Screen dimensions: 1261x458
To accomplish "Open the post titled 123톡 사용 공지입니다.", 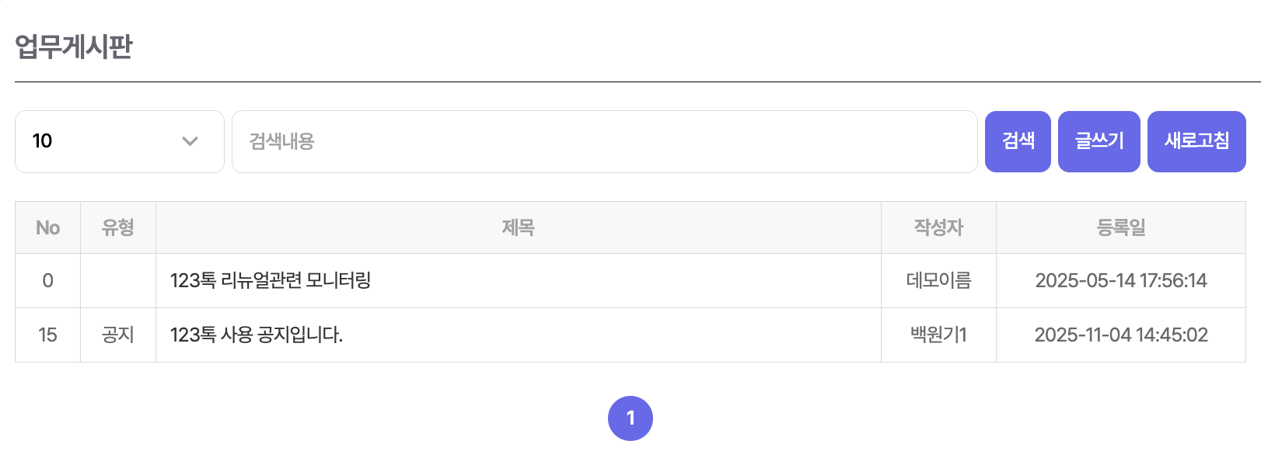I will click(x=257, y=335).
